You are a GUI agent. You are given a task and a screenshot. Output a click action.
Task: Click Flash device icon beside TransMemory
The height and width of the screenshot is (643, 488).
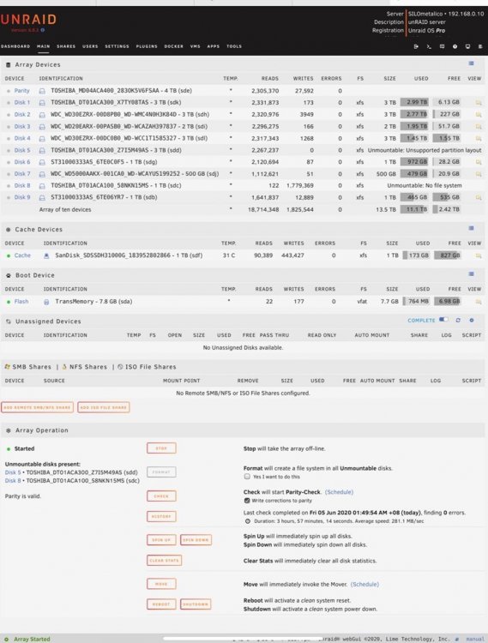[x=46, y=302]
